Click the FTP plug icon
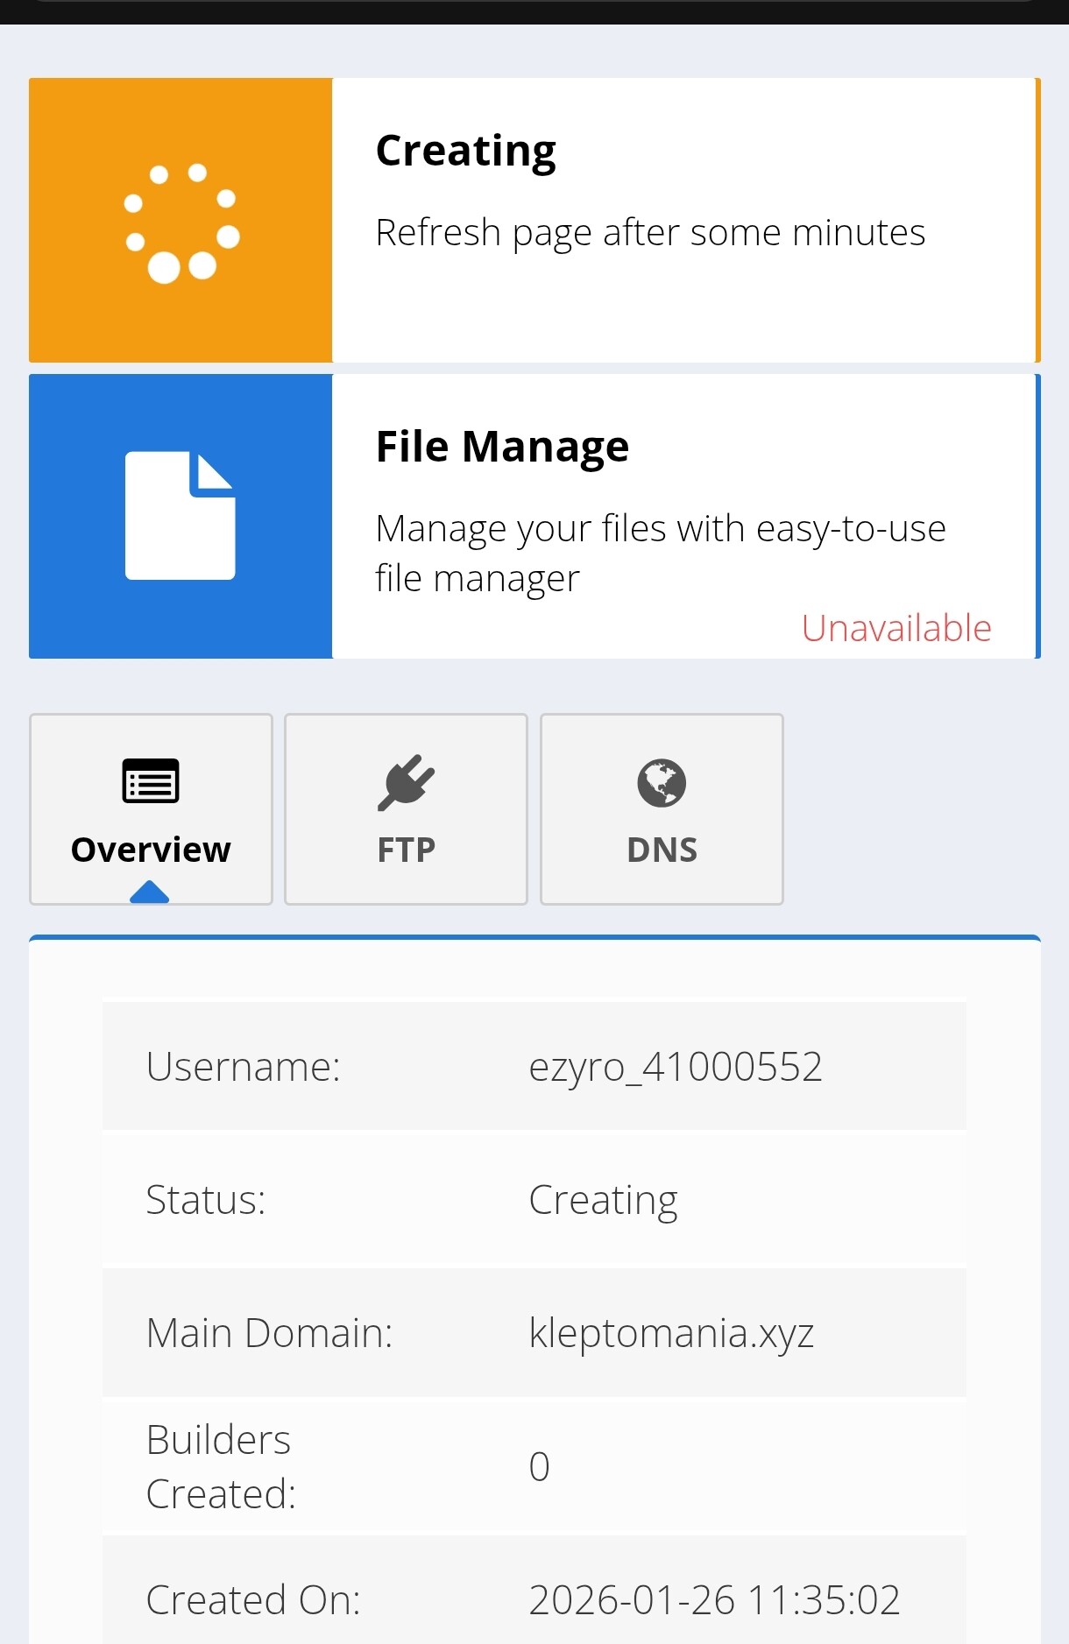This screenshot has height=1644, width=1069. click(x=406, y=781)
